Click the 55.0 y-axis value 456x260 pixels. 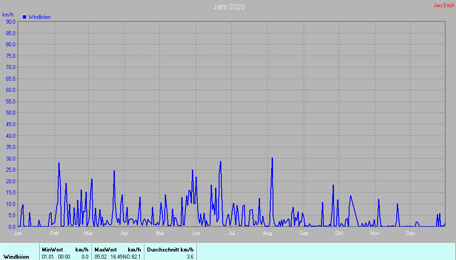pyautogui.click(x=11, y=102)
